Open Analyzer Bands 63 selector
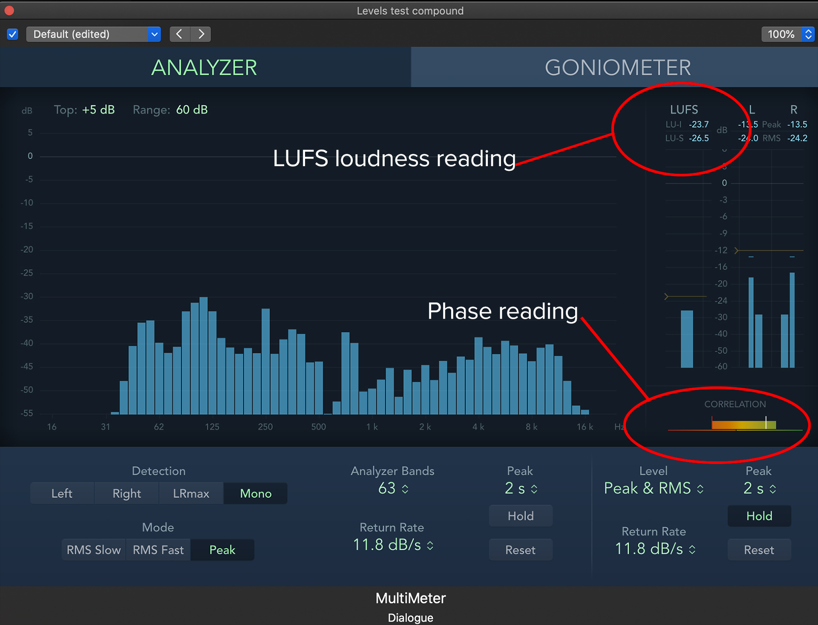The height and width of the screenshot is (625, 818). (393, 488)
